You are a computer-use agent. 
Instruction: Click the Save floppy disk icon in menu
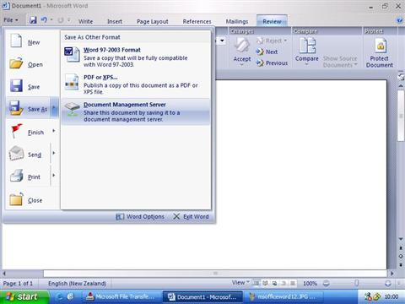16,86
